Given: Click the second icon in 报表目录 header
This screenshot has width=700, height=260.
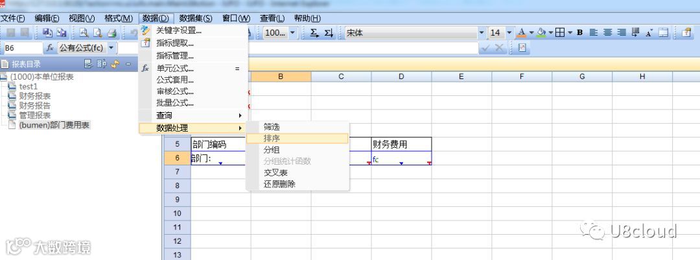Looking at the screenshot, I should [x=102, y=64].
